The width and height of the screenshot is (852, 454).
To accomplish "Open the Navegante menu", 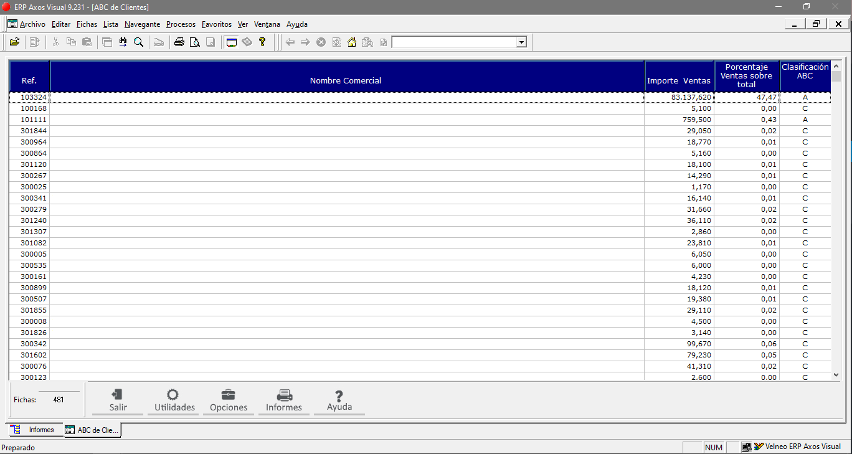I will [x=142, y=24].
